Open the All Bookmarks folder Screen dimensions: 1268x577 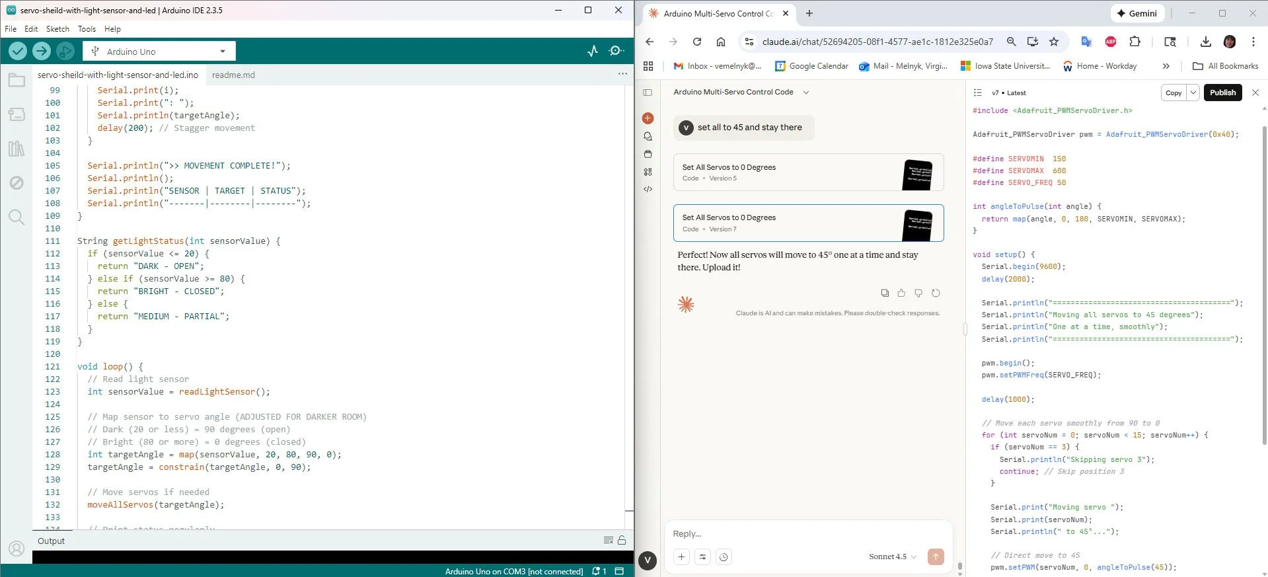[1226, 66]
